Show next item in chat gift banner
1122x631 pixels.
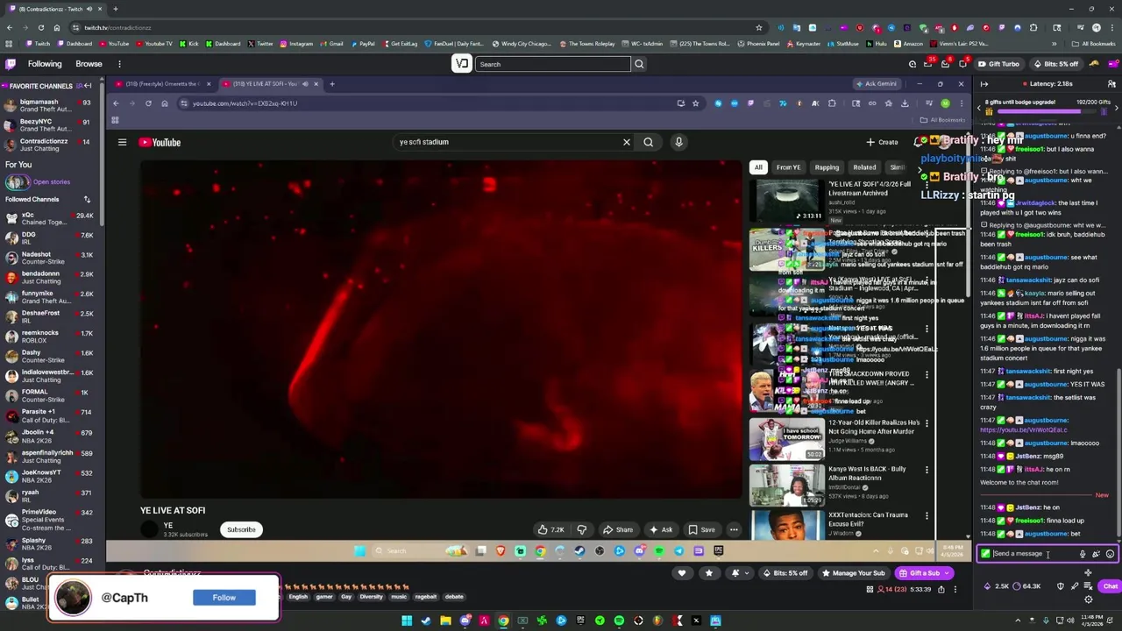[1116, 107]
